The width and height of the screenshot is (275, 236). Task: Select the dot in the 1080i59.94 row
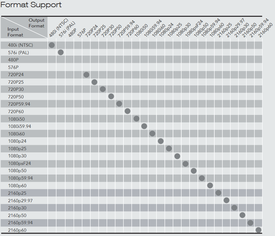(144, 126)
